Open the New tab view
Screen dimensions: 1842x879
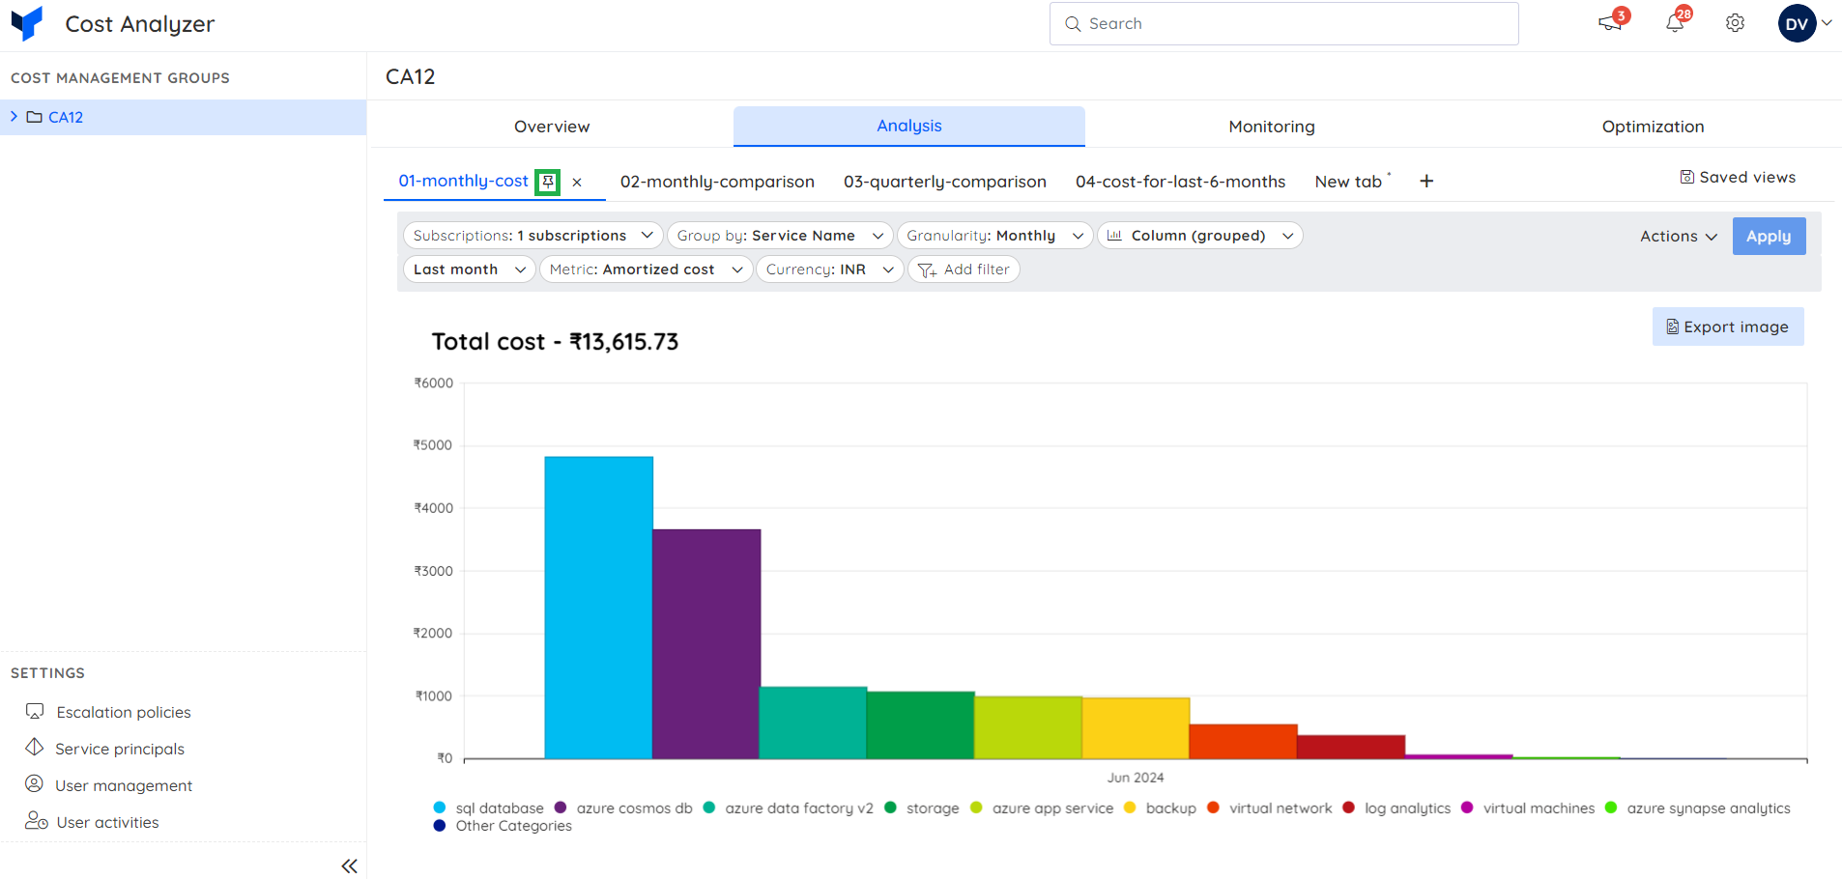pos(1348,182)
